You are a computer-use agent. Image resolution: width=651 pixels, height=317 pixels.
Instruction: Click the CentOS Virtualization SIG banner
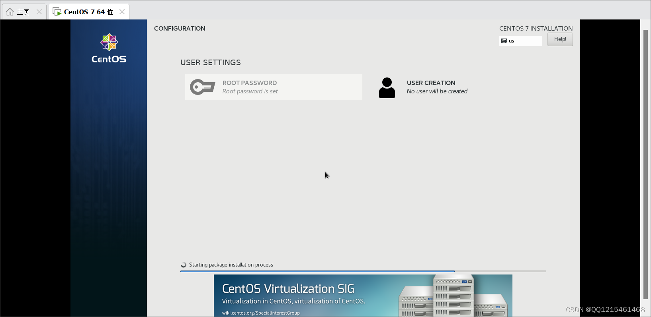tap(363, 296)
